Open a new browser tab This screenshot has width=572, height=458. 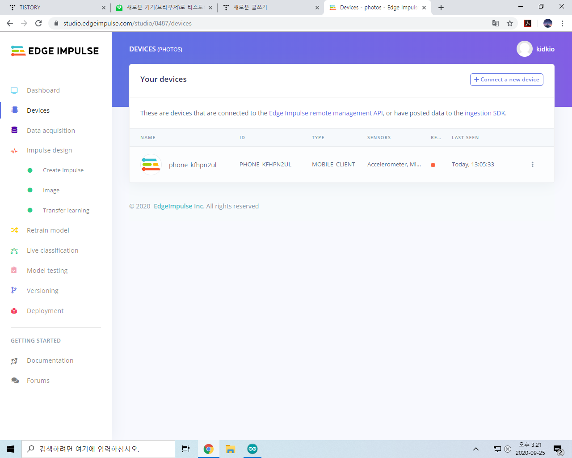pyautogui.click(x=441, y=8)
